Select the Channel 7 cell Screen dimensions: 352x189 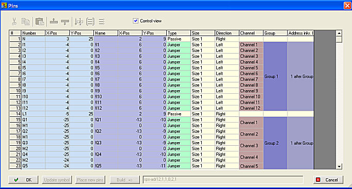point(251,79)
